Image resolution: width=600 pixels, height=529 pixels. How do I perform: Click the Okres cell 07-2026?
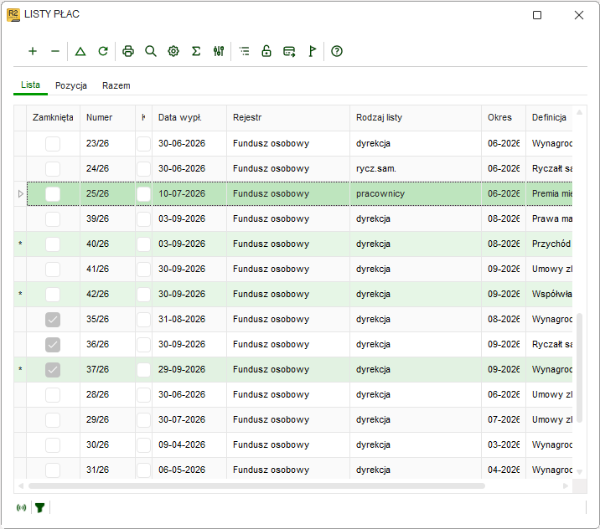504,419
